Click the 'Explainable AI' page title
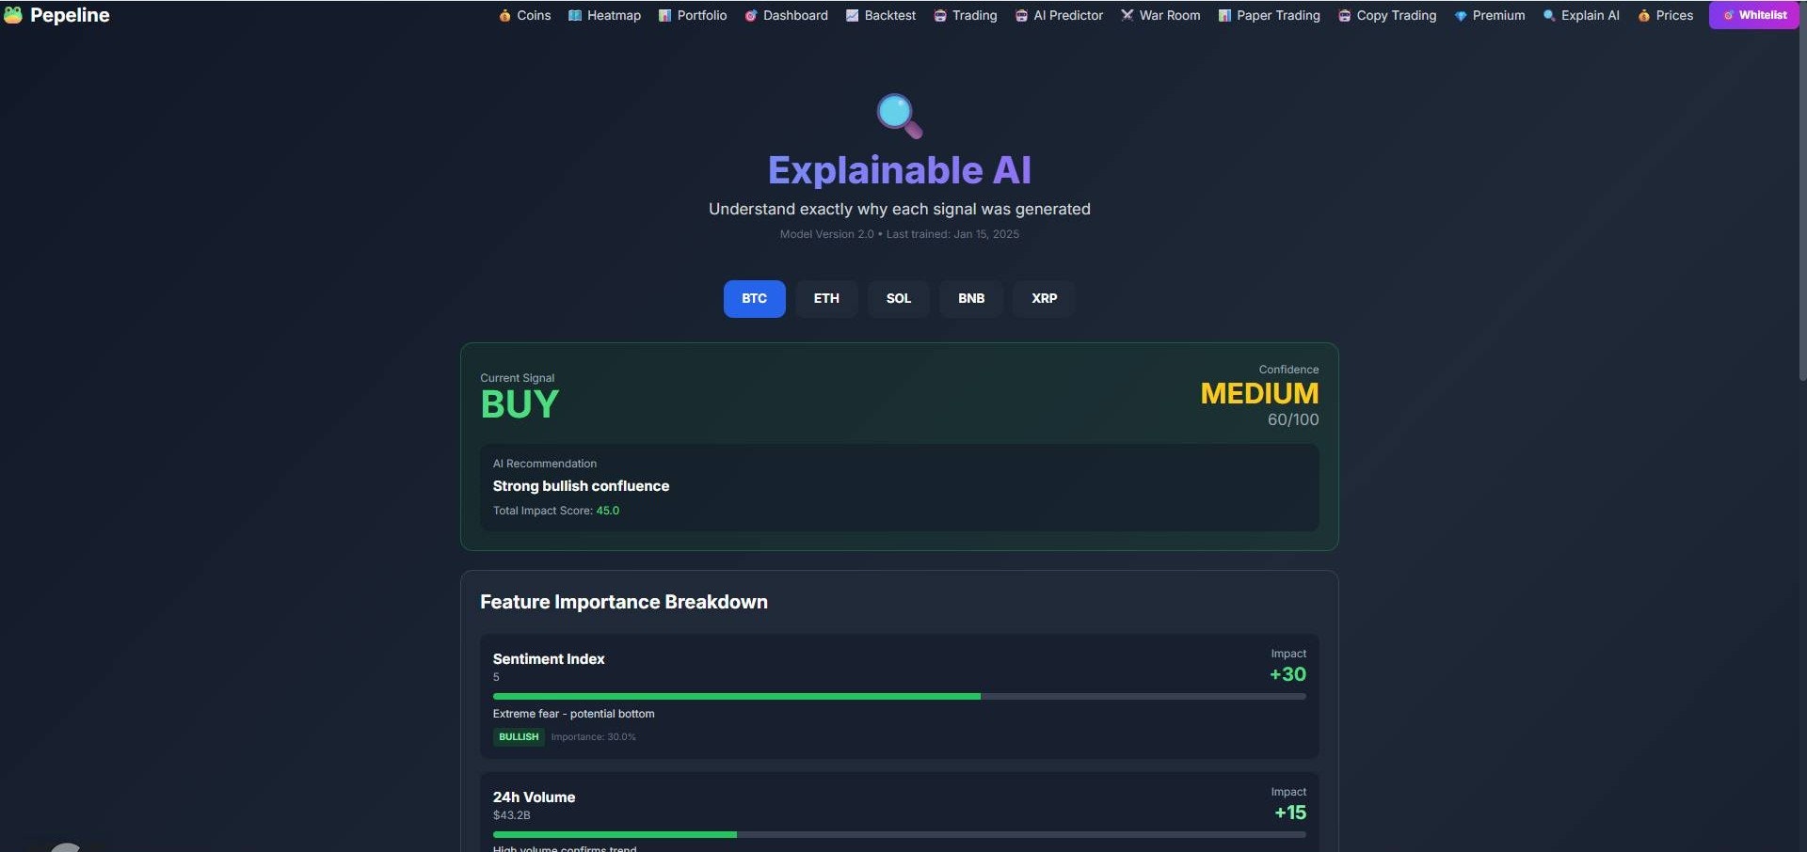 899,171
